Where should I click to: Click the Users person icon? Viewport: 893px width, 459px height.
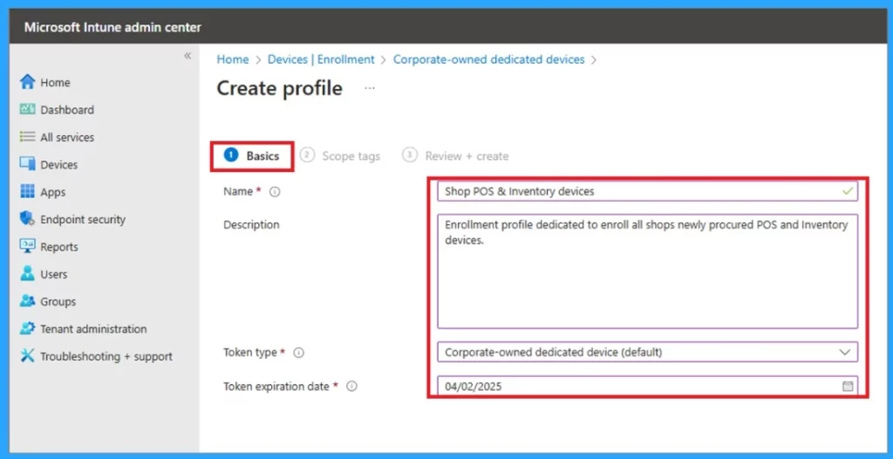coord(27,274)
